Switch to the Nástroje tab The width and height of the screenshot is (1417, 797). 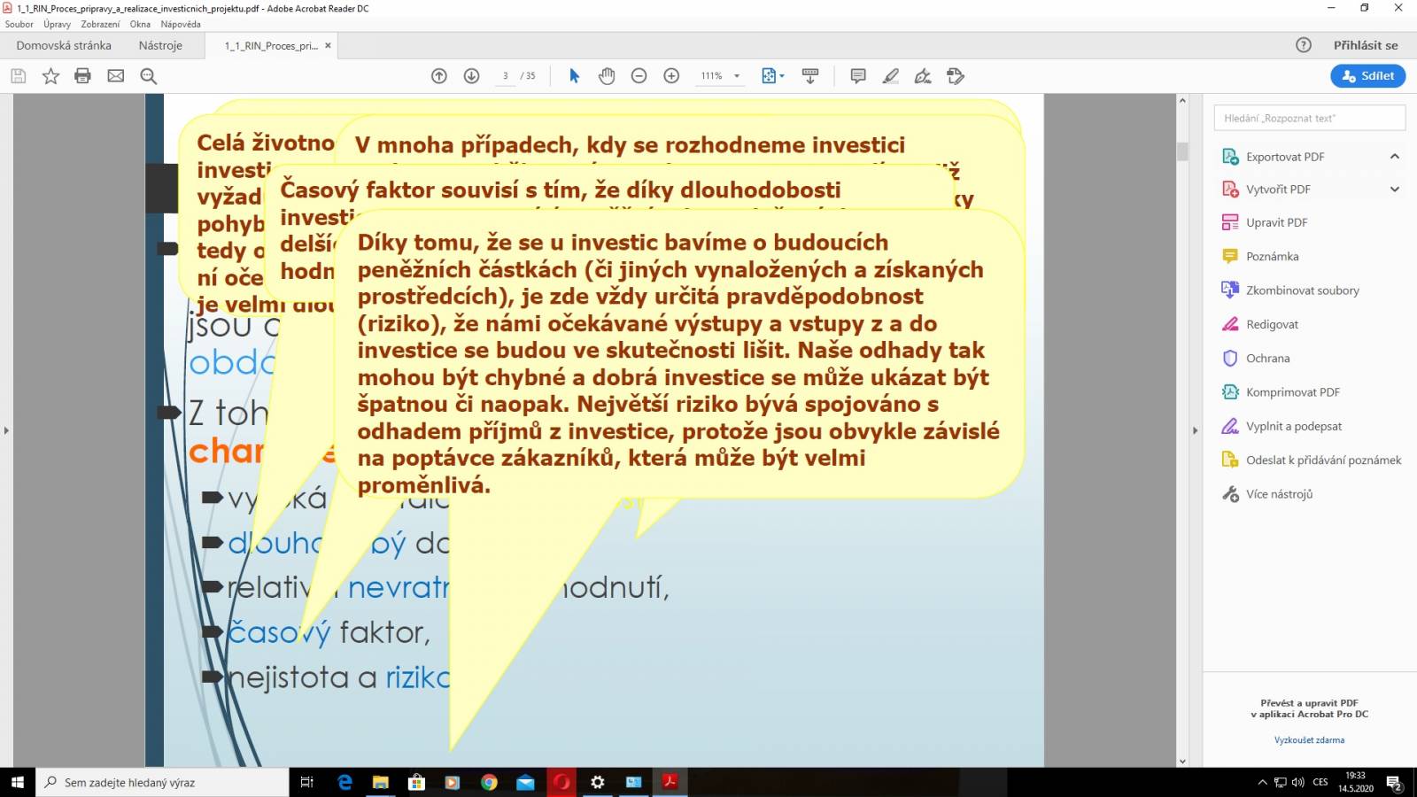pyautogui.click(x=160, y=45)
